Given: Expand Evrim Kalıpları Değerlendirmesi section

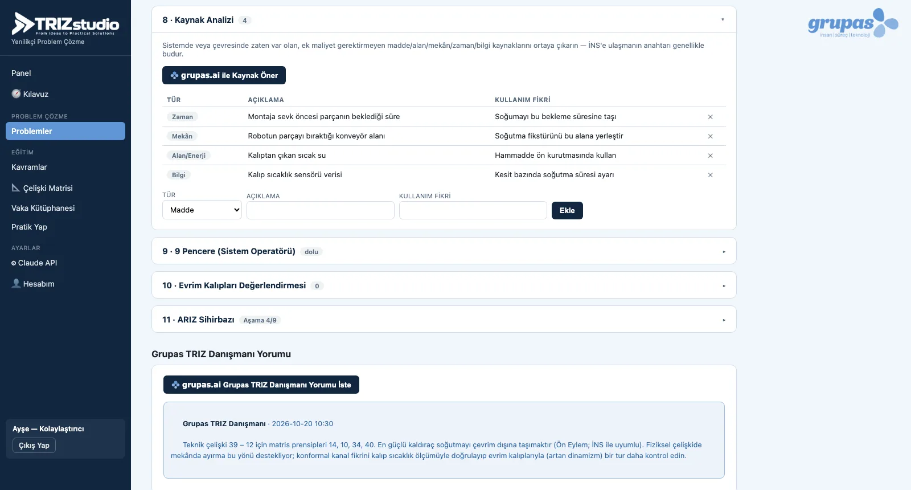Looking at the screenshot, I should pyautogui.click(x=444, y=285).
